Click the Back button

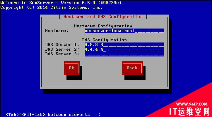(x=132, y=68)
